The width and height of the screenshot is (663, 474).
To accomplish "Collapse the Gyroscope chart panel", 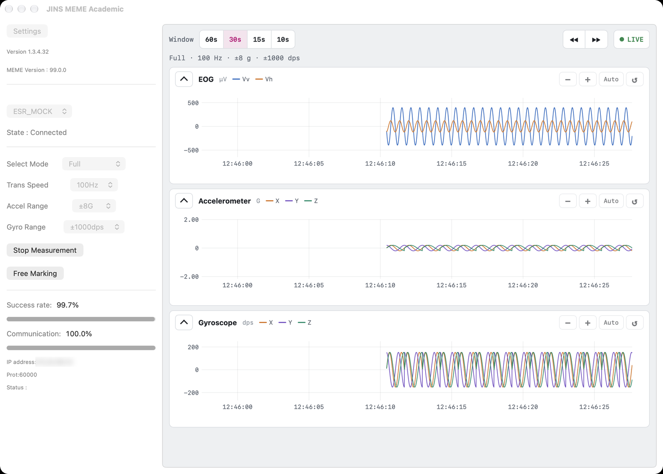I will (x=184, y=322).
